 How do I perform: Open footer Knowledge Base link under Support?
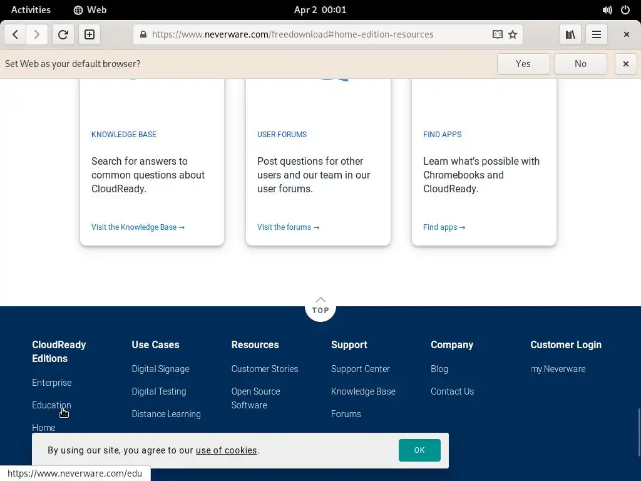pos(364,391)
